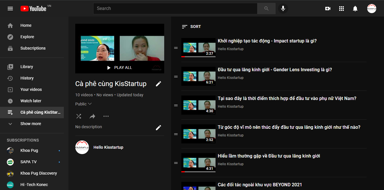This screenshot has width=384, height=190.
Task: Edit the playlist title with pencil icon
Action: point(159,84)
